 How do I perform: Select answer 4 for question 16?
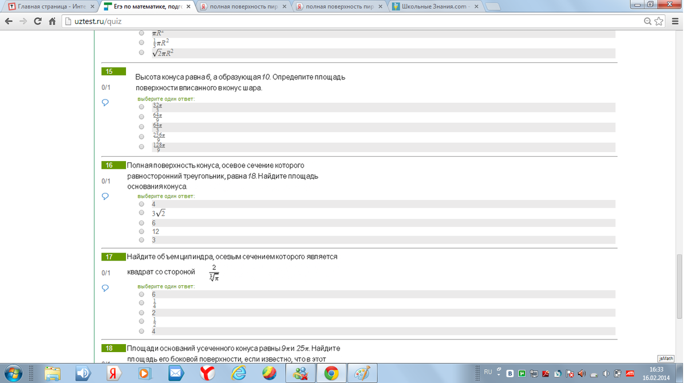pyautogui.click(x=141, y=204)
